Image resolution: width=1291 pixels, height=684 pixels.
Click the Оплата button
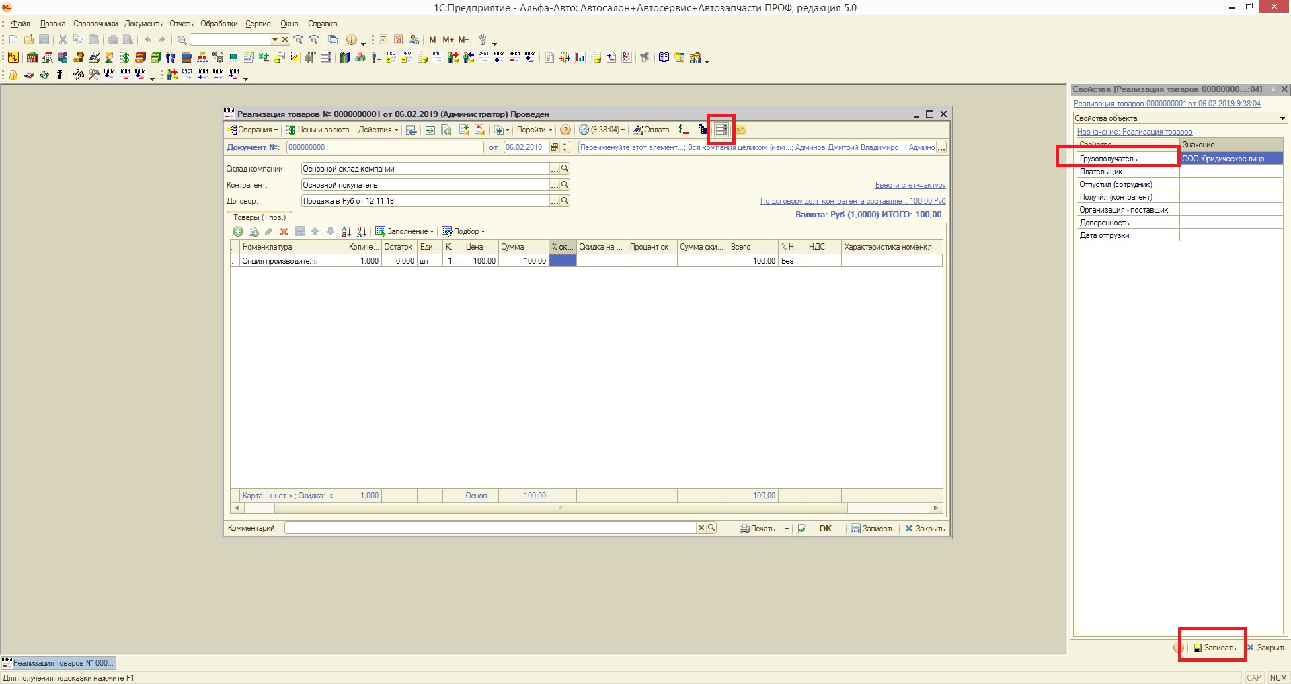[x=651, y=130]
